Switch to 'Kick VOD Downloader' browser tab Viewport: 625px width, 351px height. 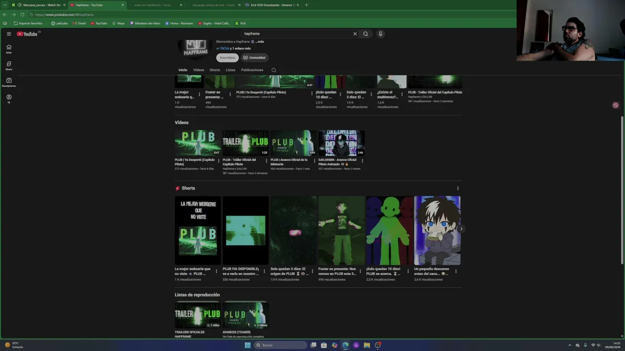[271, 5]
